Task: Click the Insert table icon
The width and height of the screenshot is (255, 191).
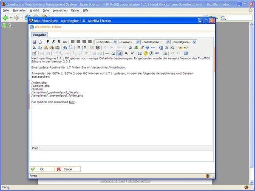Action: tap(34, 53)
